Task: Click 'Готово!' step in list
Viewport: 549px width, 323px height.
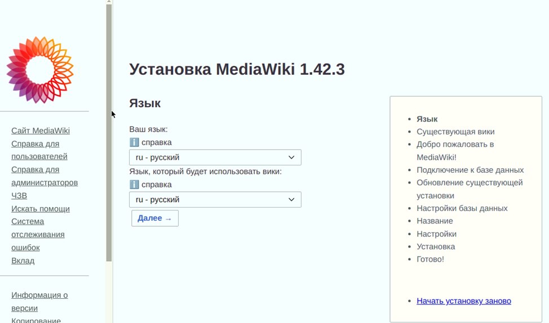Action: (x=430, y=259)
